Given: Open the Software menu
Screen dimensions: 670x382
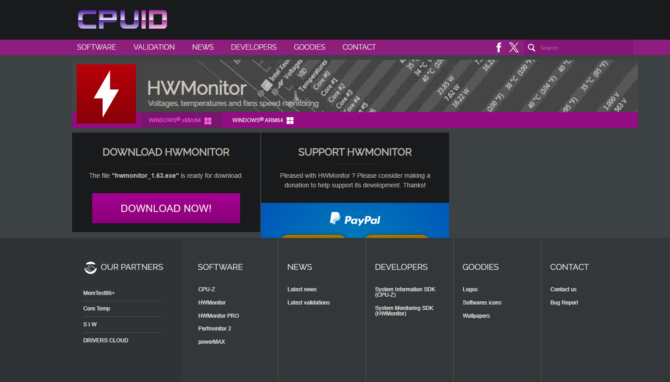Looking at the screenshot, I should click(x=96, y=47).
